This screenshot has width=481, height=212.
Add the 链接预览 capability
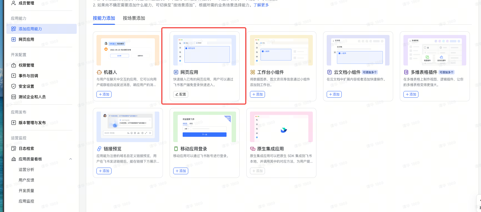point(104,171)
